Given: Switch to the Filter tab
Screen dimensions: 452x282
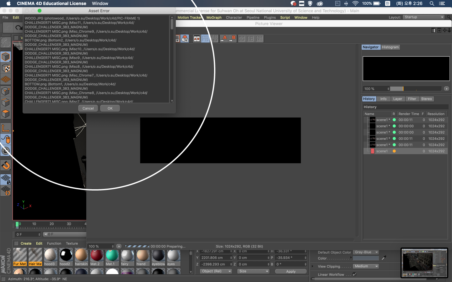Looking at the screenshot, I should (x=412, y=99).
